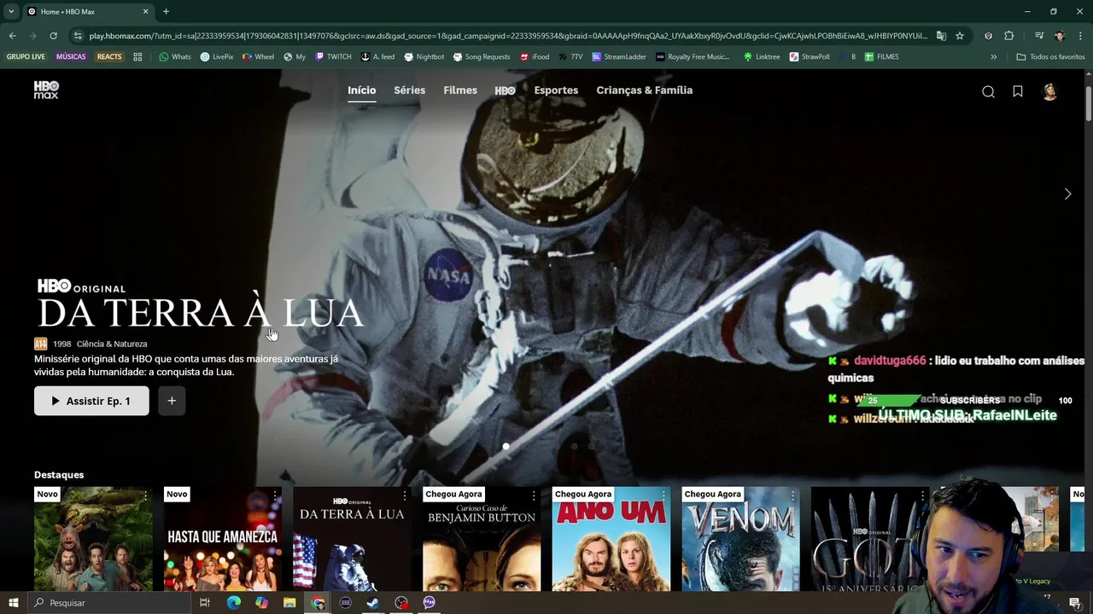Open the Song Requests bookmark
Screen dimensions: 1093x614
481,57
